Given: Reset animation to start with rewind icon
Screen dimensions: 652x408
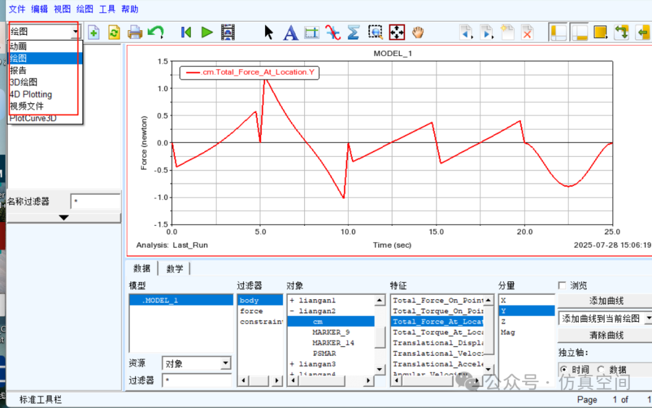Looking at the screenshot, I should tap(186, 32).
